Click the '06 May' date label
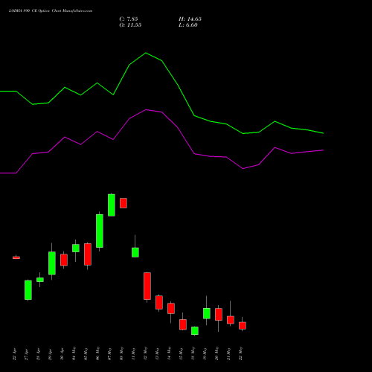The height and width of the screenshot is (372, 372). point(97,353)
